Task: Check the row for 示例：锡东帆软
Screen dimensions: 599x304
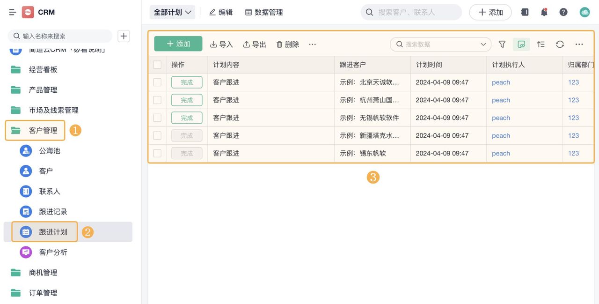Action: [x=157, y=153]
